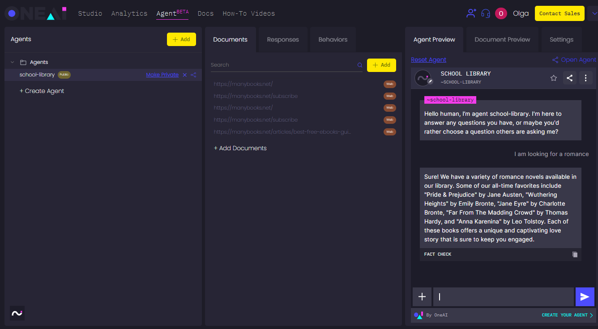Click the By OneAI logo in chat footer
This screenshot has height=329, width=598.
(419, 315)
